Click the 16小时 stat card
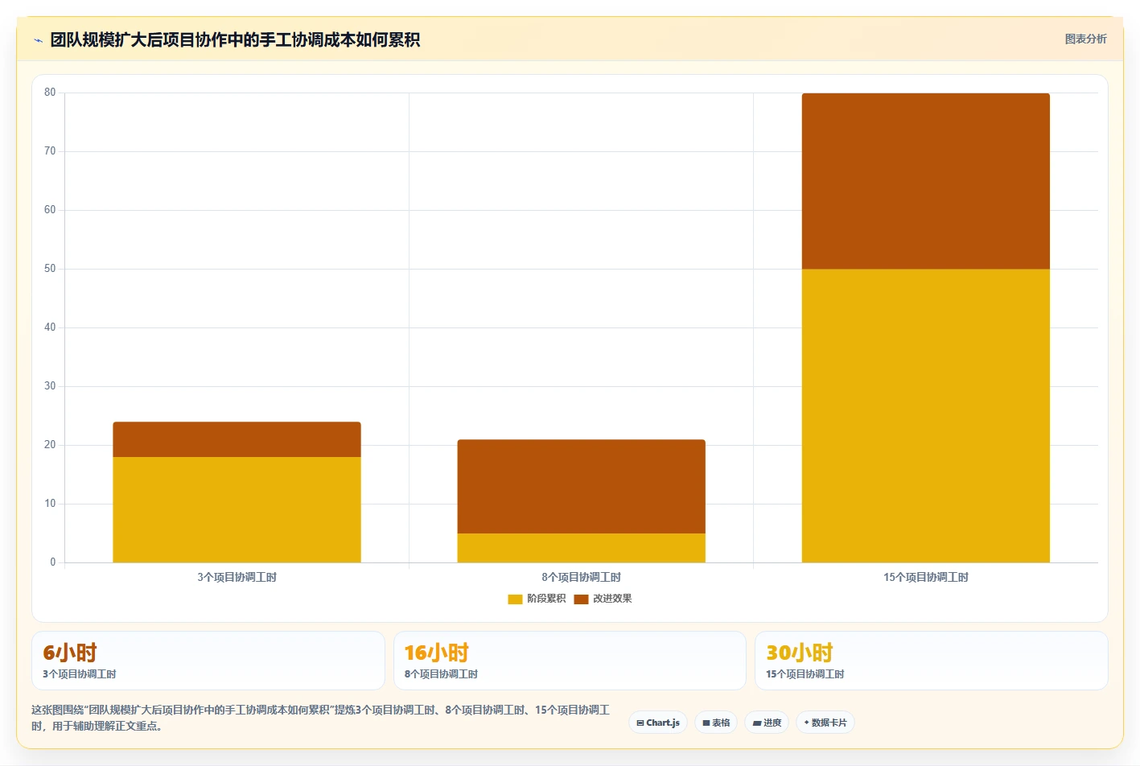Screen dimensions: 1140x766 (x=570, y=661)
